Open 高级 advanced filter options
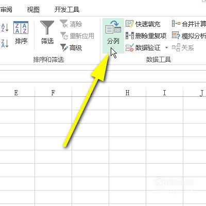 pyautogui.click(x=71, y=47)
